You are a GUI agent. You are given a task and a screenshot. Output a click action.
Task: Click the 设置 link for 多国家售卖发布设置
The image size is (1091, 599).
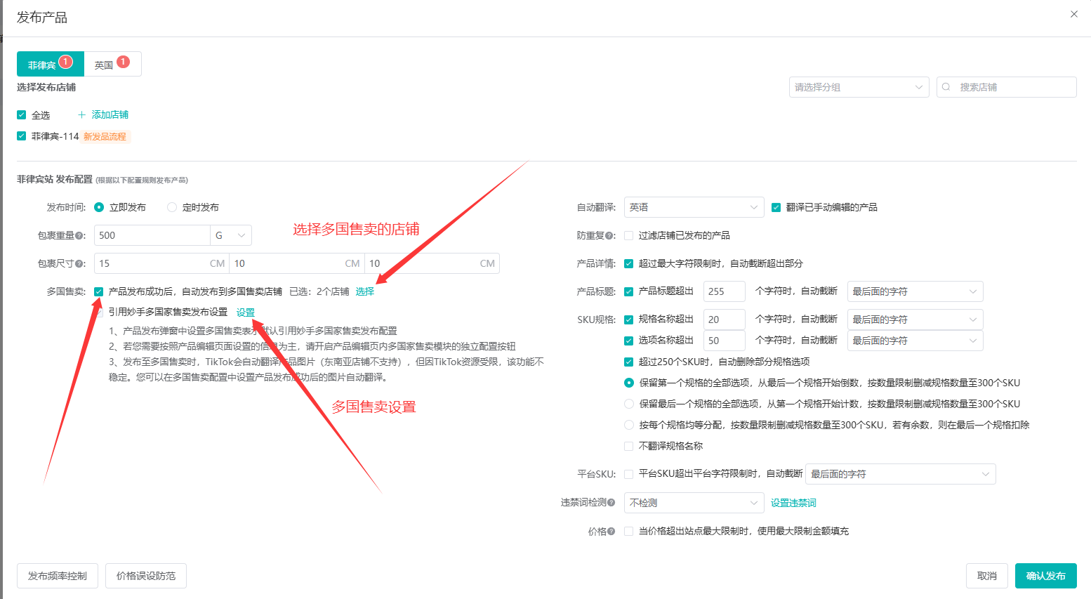point(246,312)
